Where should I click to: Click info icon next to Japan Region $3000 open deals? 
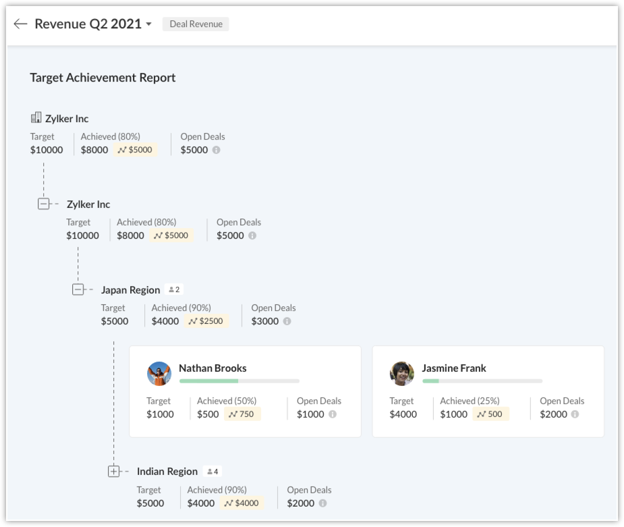pos(287,321)
